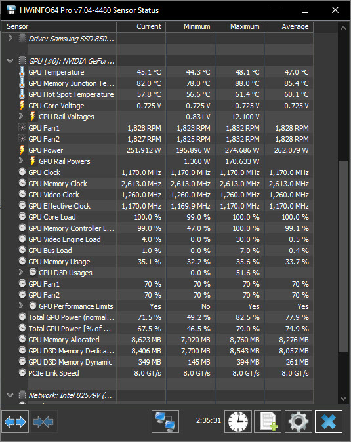Click the expand columns double-arrow icon
The width and height of the screenshot is (351, 442).
point(15,421)
